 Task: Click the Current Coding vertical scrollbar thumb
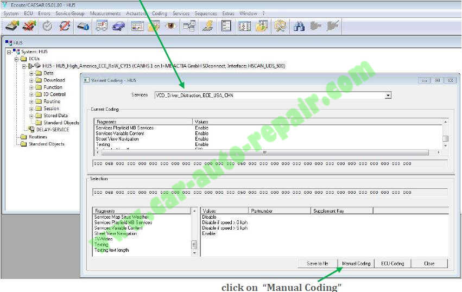click(446, 138)
